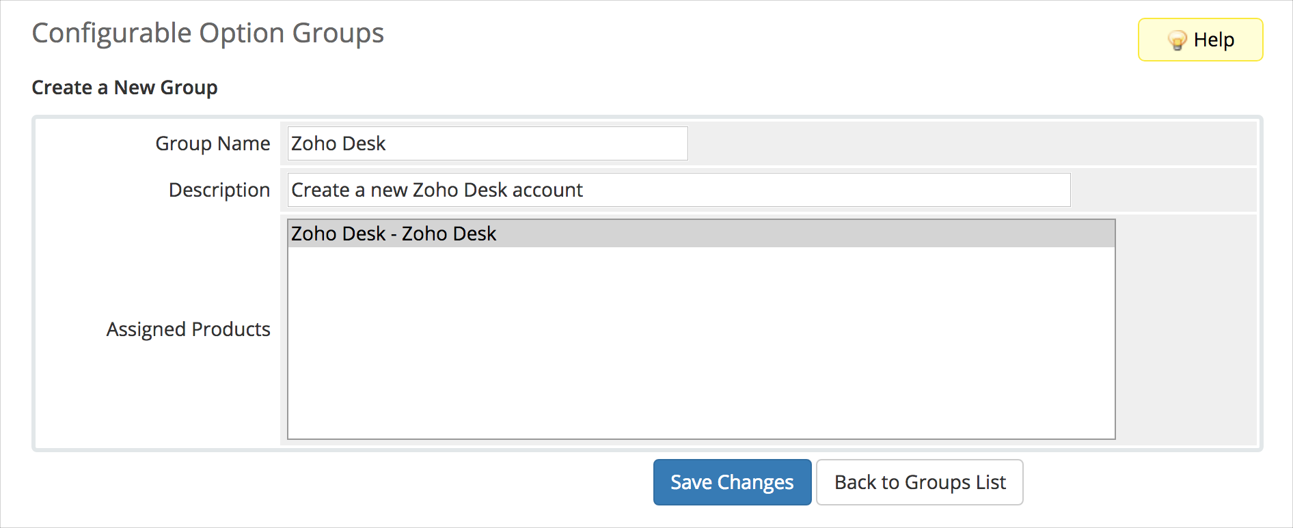The width and height of the screenshot is (1293, 528).
Task: Click the 'Create a New Group' subheading
Action: (x=124, y=87)
